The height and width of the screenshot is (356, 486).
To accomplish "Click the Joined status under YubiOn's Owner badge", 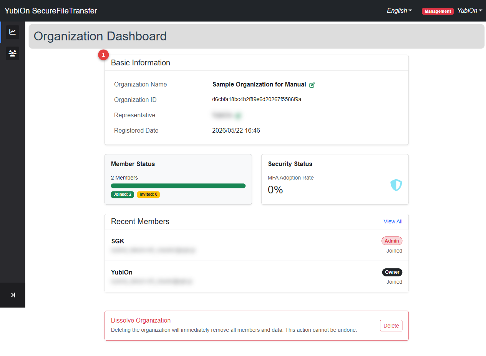I will click(x=395, y=282).
